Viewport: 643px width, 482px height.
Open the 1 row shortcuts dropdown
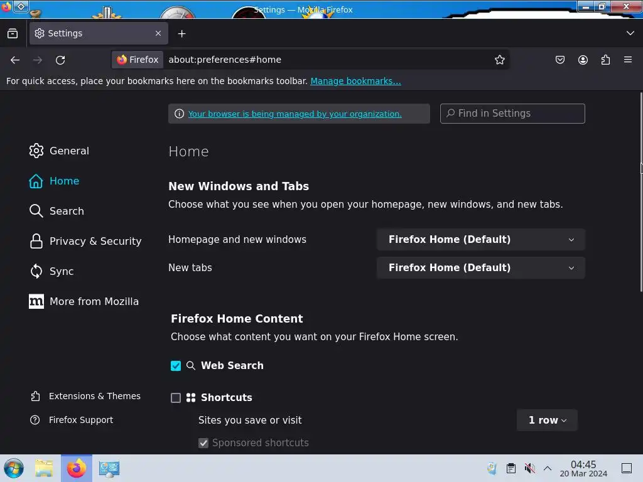click(547, 420)
